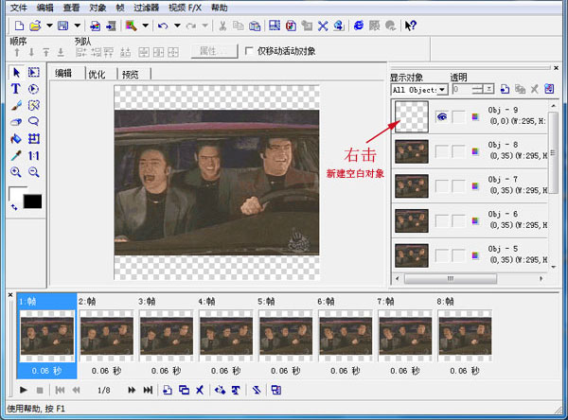The width and height of the screenshot is (568, 420).
Task: Click the duplicate frame icon below timeline
Action: tap(184, 390)
